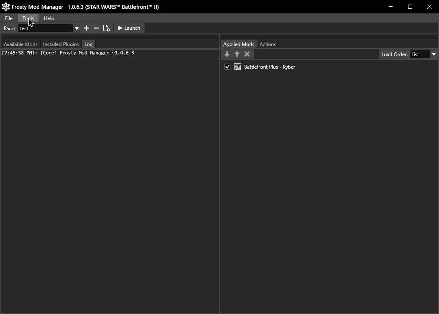Screen dimensions: 439x314
Task: Add a new pack with plus icon
Action: pos(86,28)
